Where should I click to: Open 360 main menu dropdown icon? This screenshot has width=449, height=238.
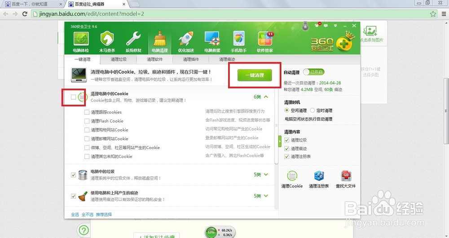click(x=335, y=26)
